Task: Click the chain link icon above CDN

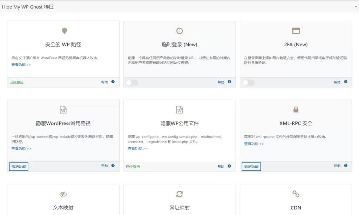Action: [x=296, y=194]
